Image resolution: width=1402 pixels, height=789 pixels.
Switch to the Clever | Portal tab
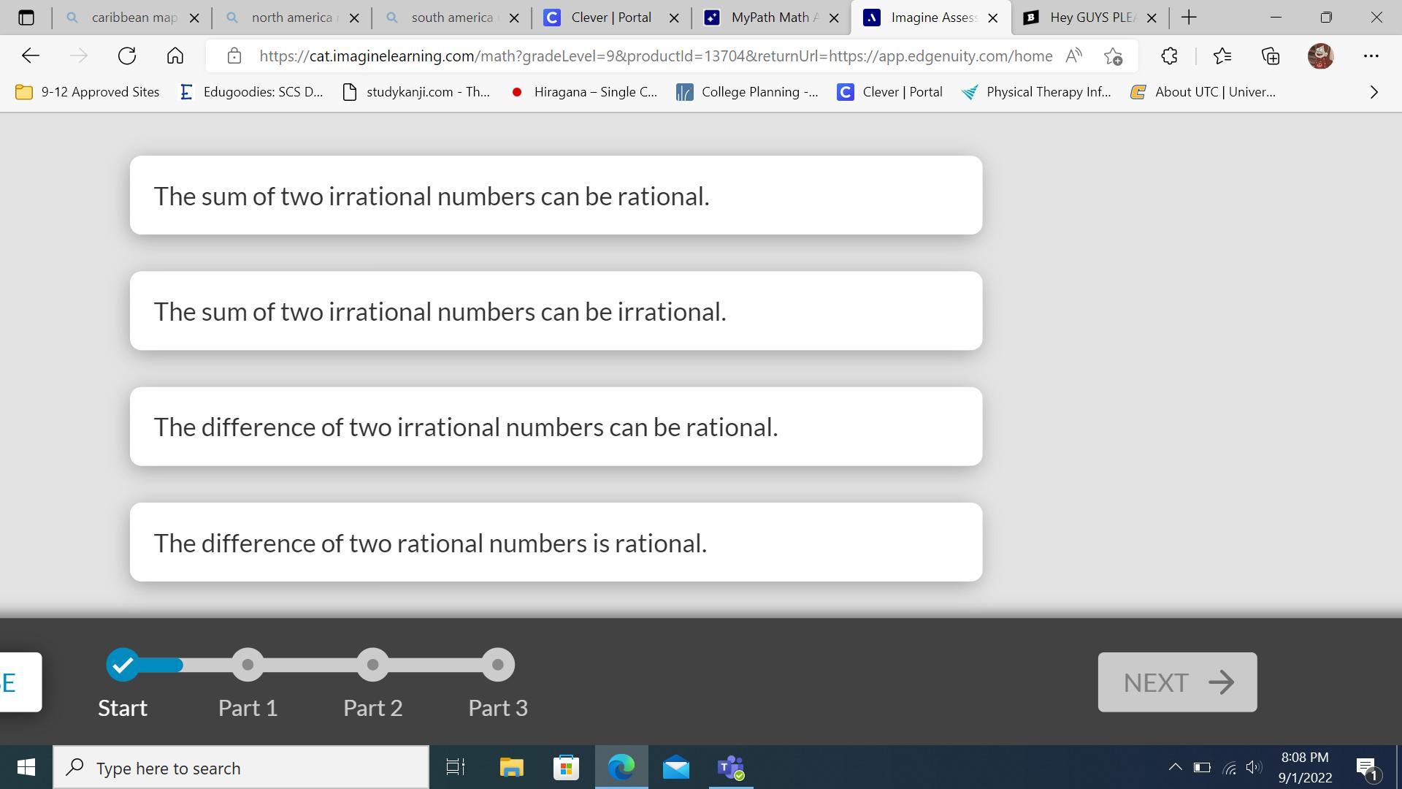610,18
